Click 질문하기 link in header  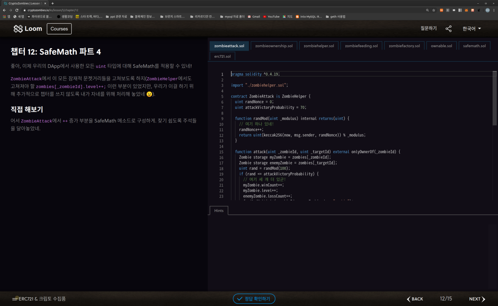(429, 29)
